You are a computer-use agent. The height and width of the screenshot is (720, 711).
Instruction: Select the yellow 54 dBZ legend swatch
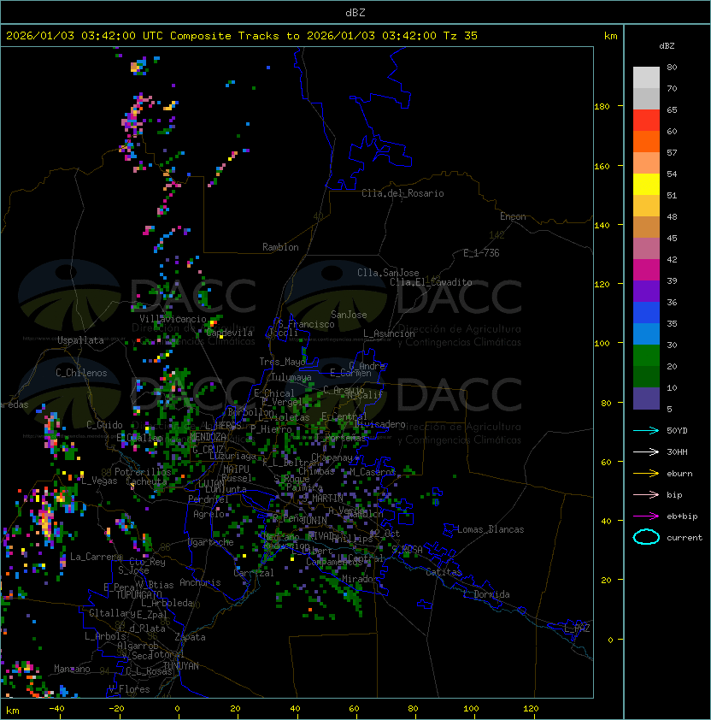tap(646, 185)
